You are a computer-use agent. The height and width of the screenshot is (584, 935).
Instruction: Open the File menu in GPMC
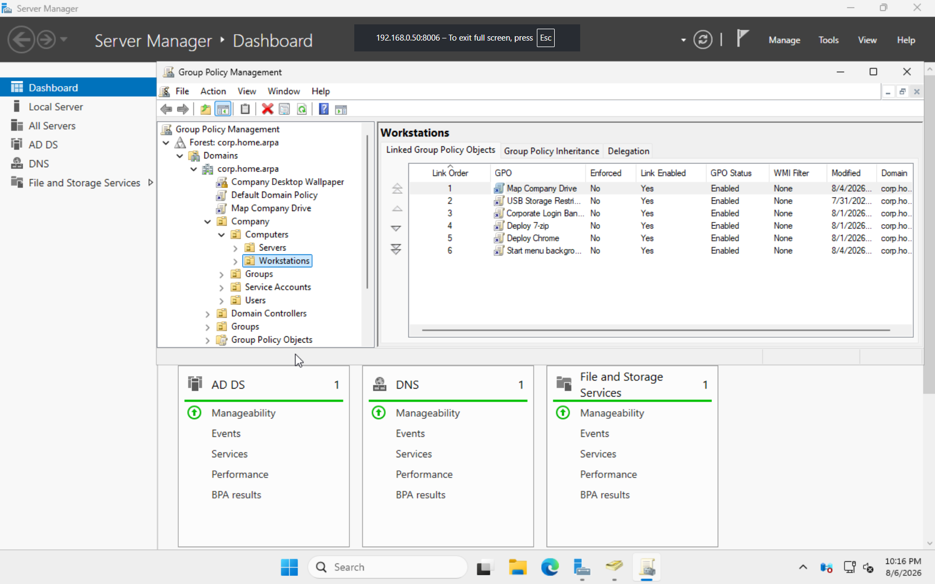click(182, 91)
